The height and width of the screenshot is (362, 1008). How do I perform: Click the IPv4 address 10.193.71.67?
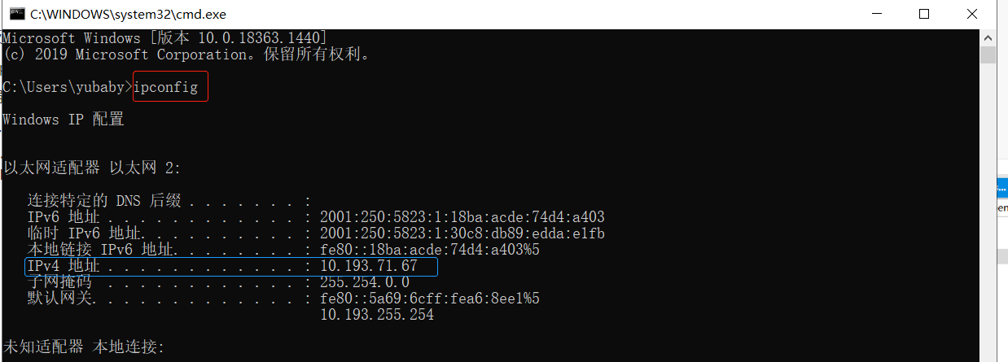368,266
